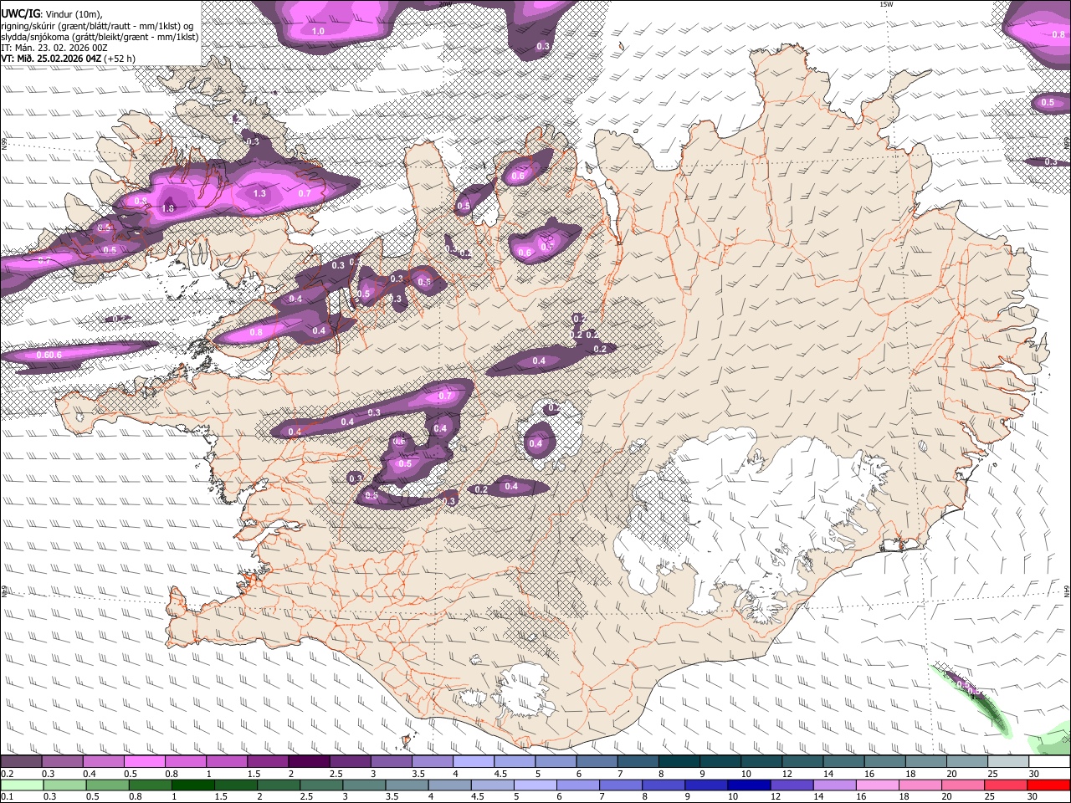This screenshot has height=803, width=1071.
Task: Select the deep blue swatch above rain-scale label 10
Action: [x=747, y=785]
